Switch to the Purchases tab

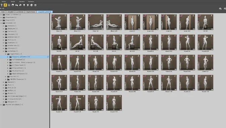pyautogui.click(x=31, y=1)
